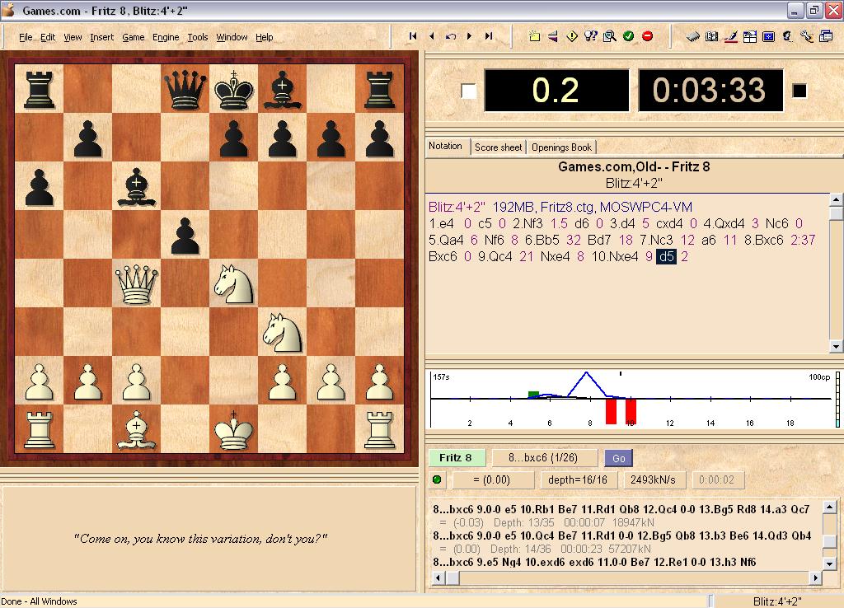Open the Tools menu

point(198,37)
